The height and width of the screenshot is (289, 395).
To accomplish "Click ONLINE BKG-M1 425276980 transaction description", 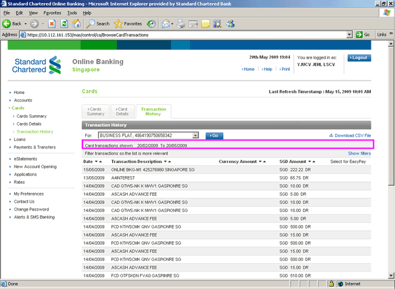I will point(153,170).
